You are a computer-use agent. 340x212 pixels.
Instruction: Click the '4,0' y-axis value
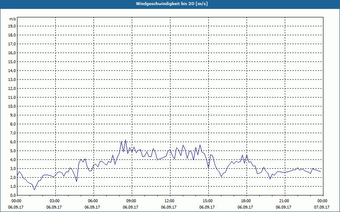[13, 160]
